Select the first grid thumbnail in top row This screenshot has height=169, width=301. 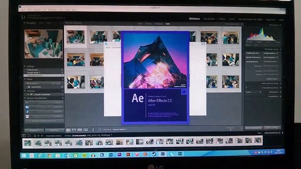click(x=75, y=37)
